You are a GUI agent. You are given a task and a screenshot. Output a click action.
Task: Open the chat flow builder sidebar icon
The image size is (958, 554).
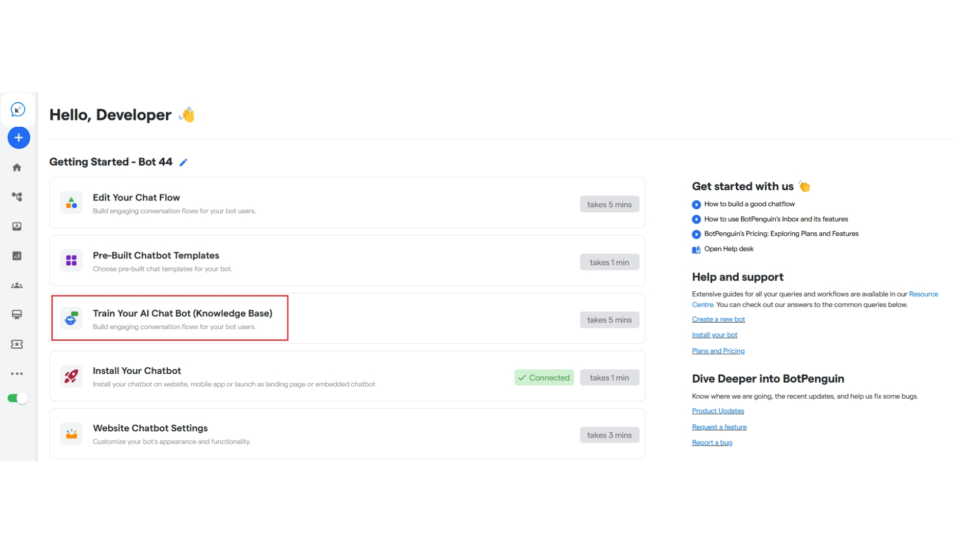tap(17, 197)
